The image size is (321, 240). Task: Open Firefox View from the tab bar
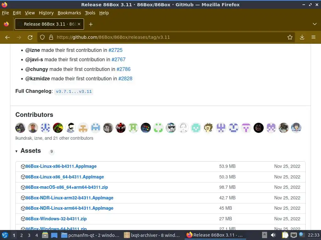(x=6, y=24)
